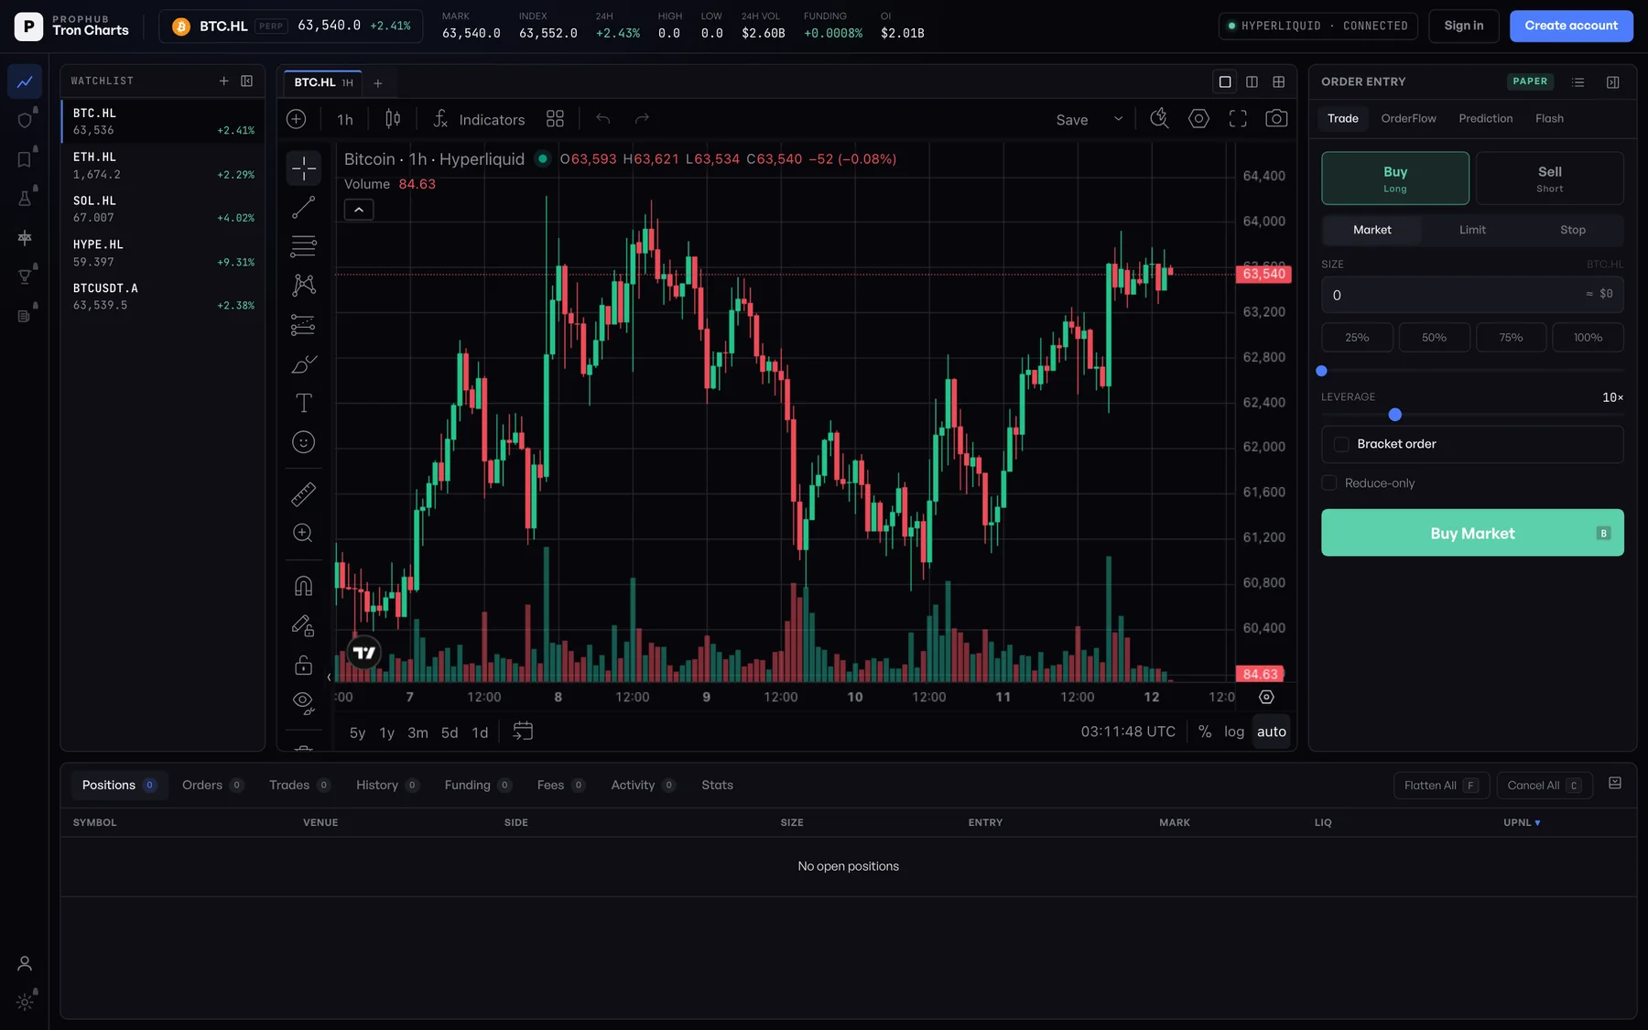Open the Fibonacci retracement tool
This screenshot has height=1030, width=1648.
[x=303, y=246]
